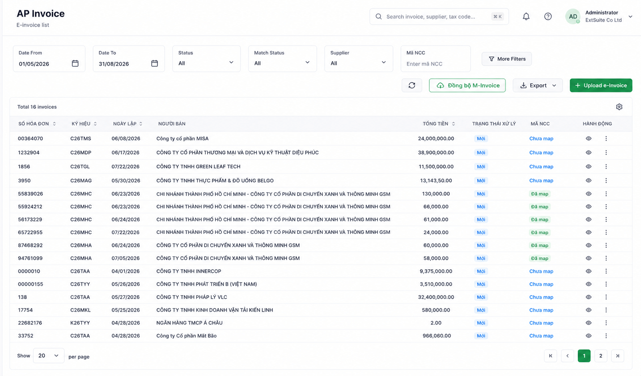The width and height of the screenshot is (641, 376).
Task: View invoice 22682176 with eye icon
Action: pos(589,323)
